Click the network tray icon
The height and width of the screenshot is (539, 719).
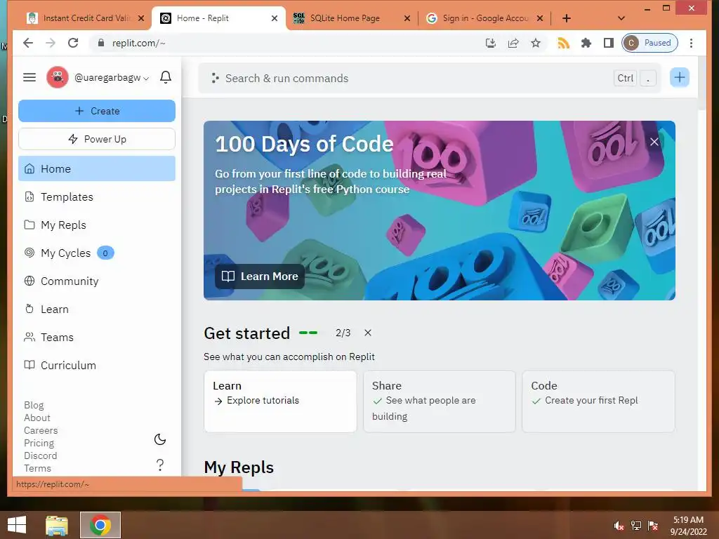pos(636,526)
